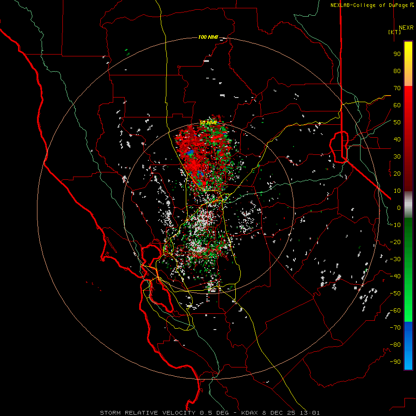Click the 0 value on velocity scale
Screen dimensions: 416x416
399,208
